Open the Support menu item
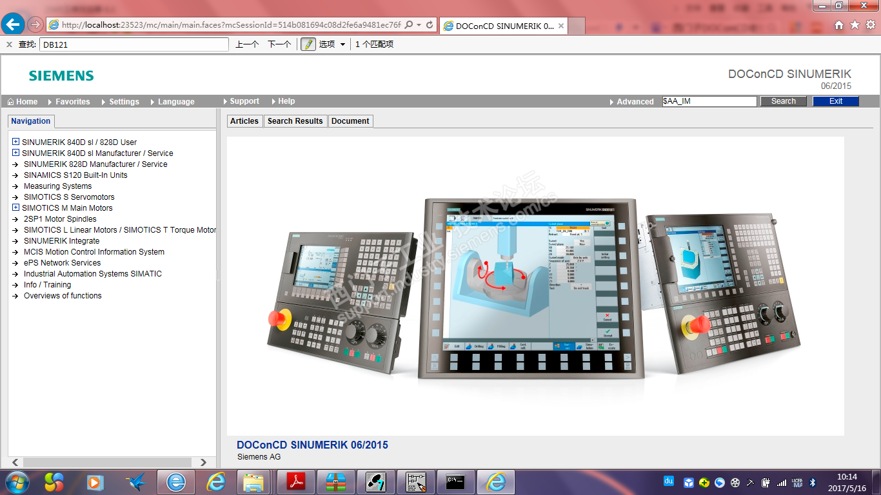Image resolution: width=881 pixels, height=495 pixels. tap(241, 101)
